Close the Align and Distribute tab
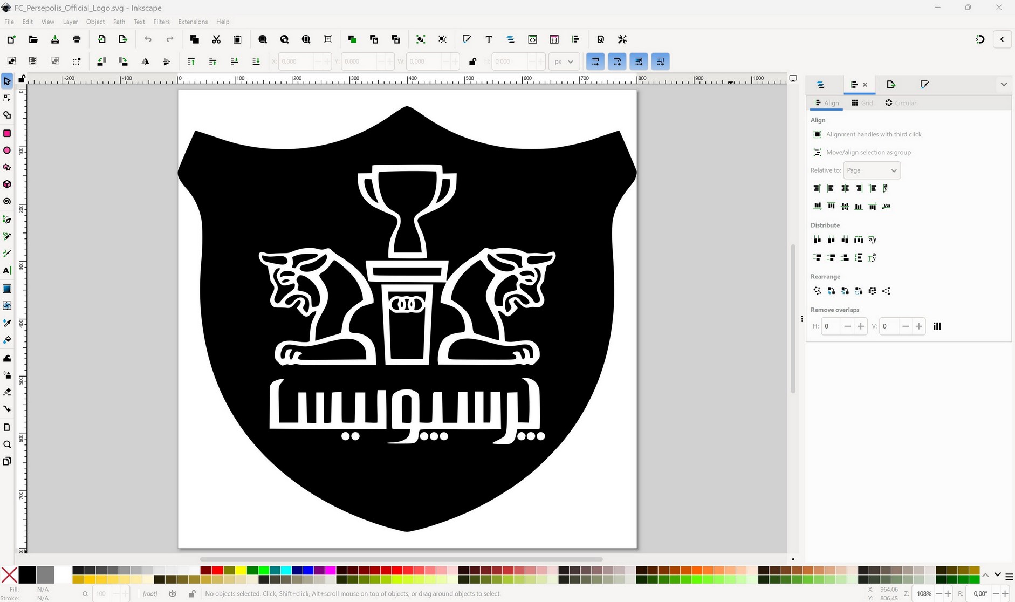Viewport: 1015px width, 602px height. coord(865,85)
